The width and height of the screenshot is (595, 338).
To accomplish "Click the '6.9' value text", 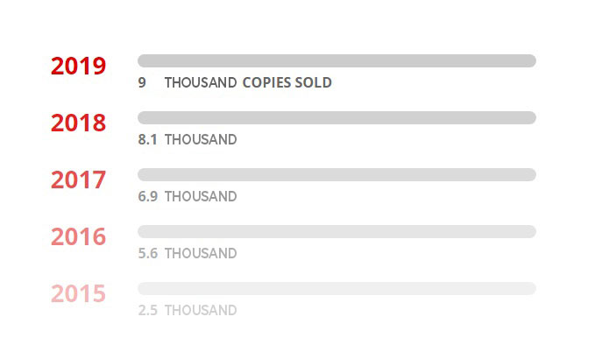I will pos(147,196).
